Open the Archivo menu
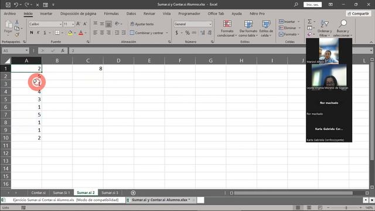Viewport: 375px width, 211px height. (x=10, y=13)
